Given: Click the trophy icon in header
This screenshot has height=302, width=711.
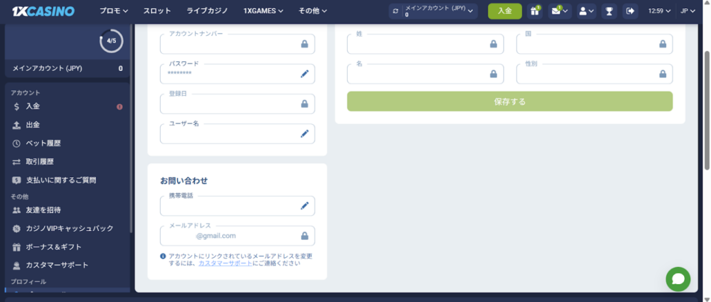Looking at the screenshot, I should (x=608, y=11).
